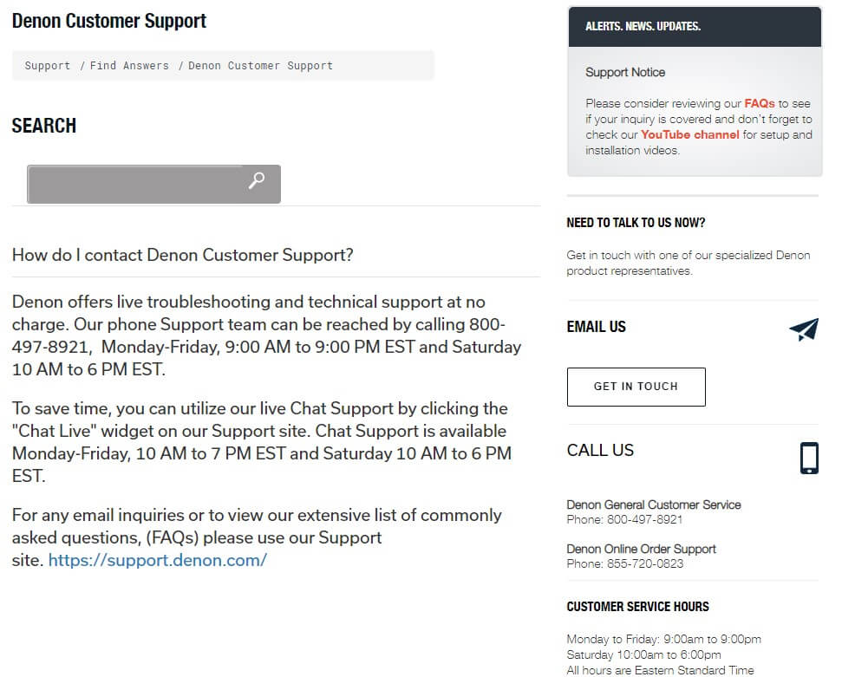This screenshot has width=842, height=677.
Task: Go to Find Answers breadcrumb
Action: pyautogui.click(x=129, y=66)
